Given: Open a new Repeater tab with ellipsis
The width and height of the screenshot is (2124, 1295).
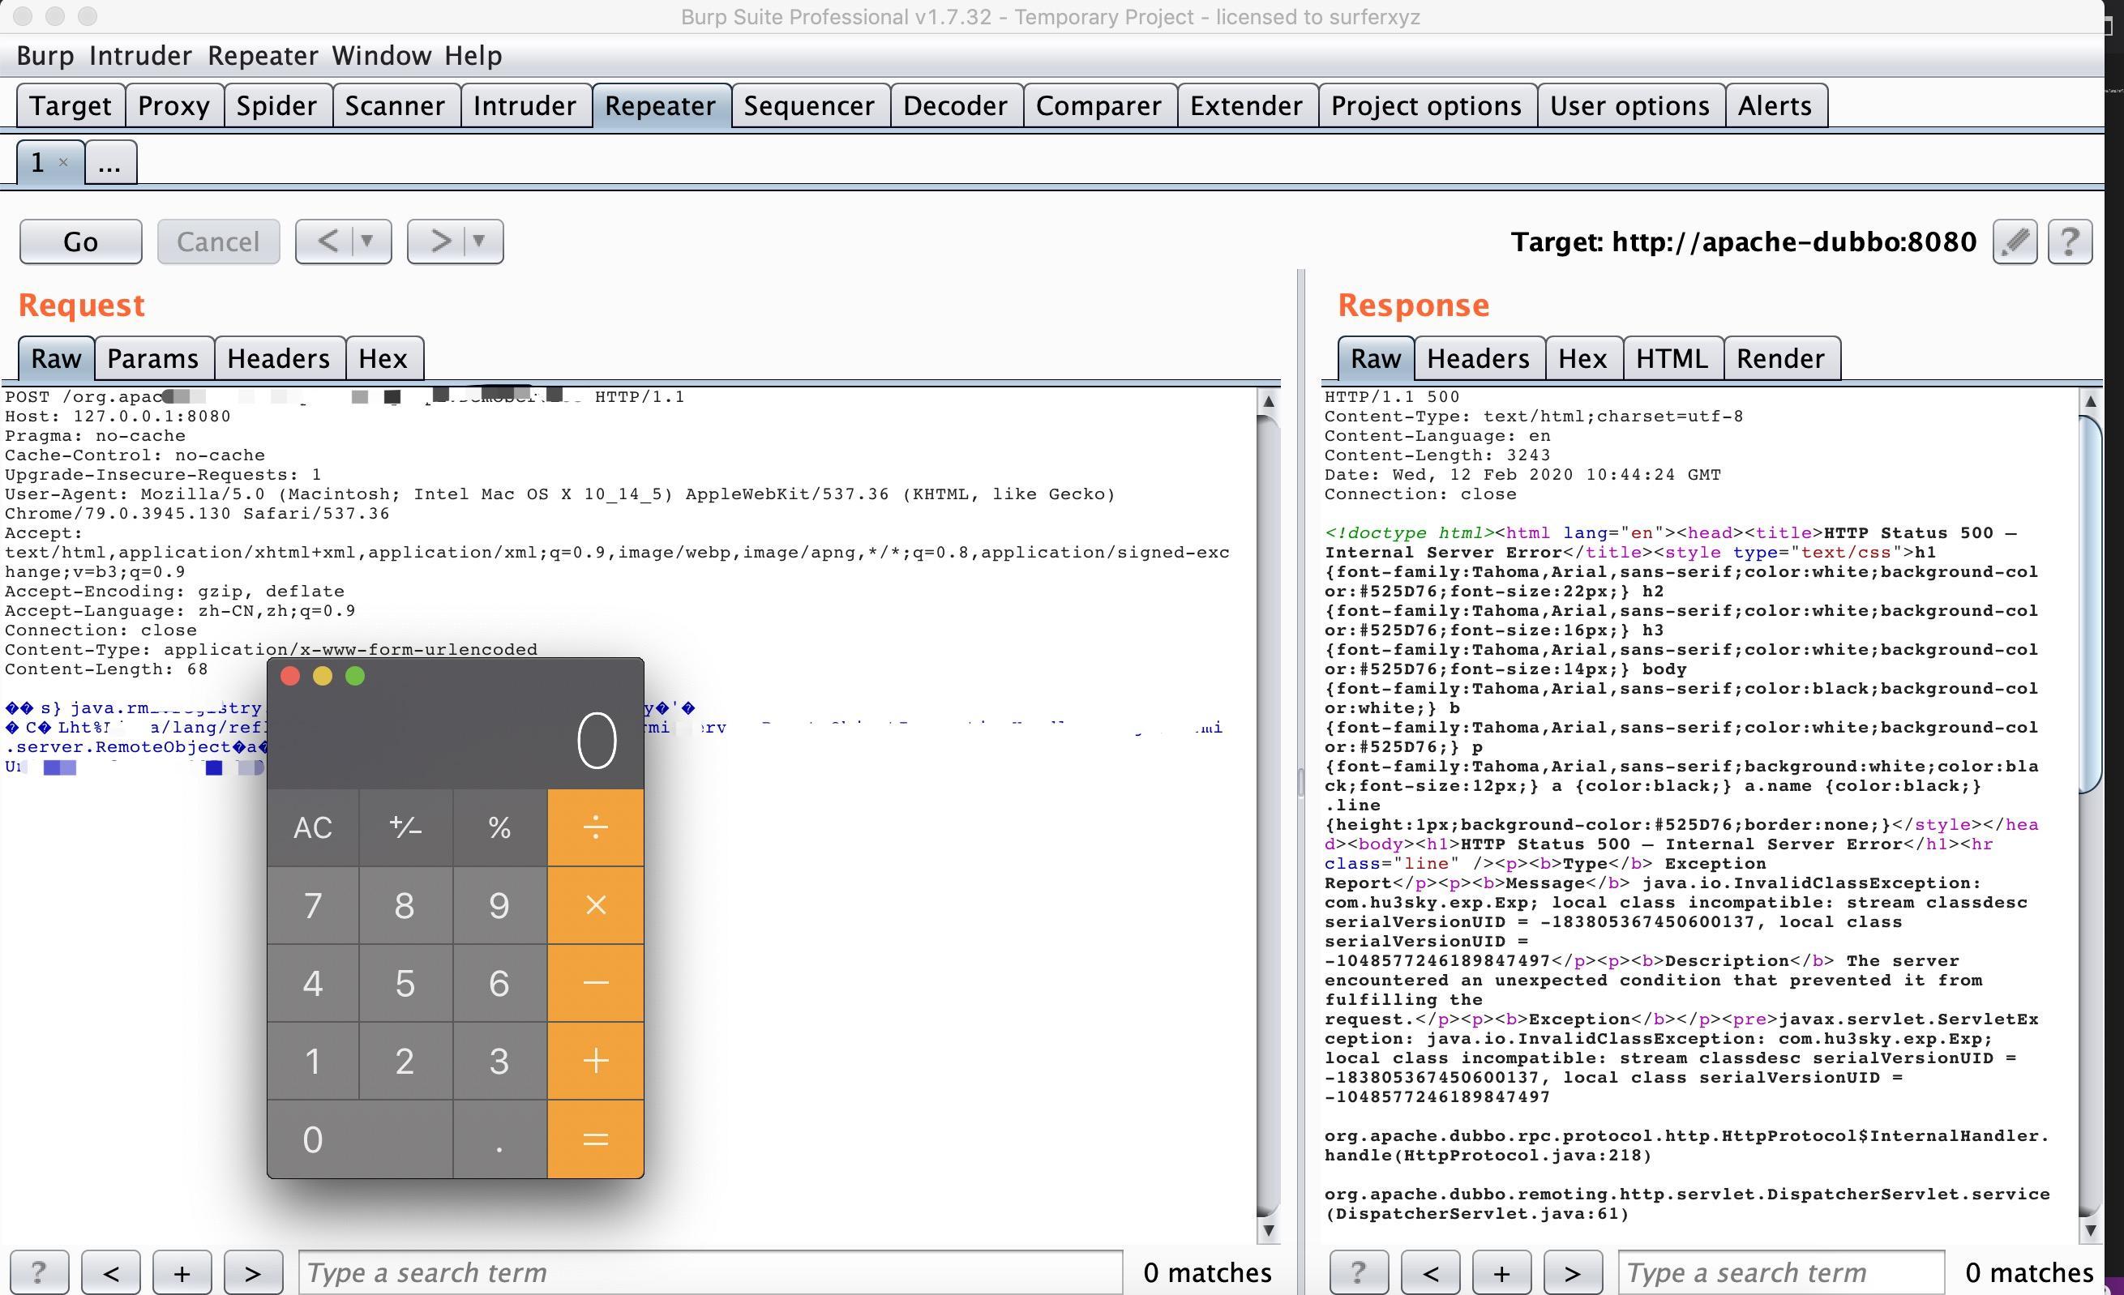Looking at the screenshot, I should (110, 163).
